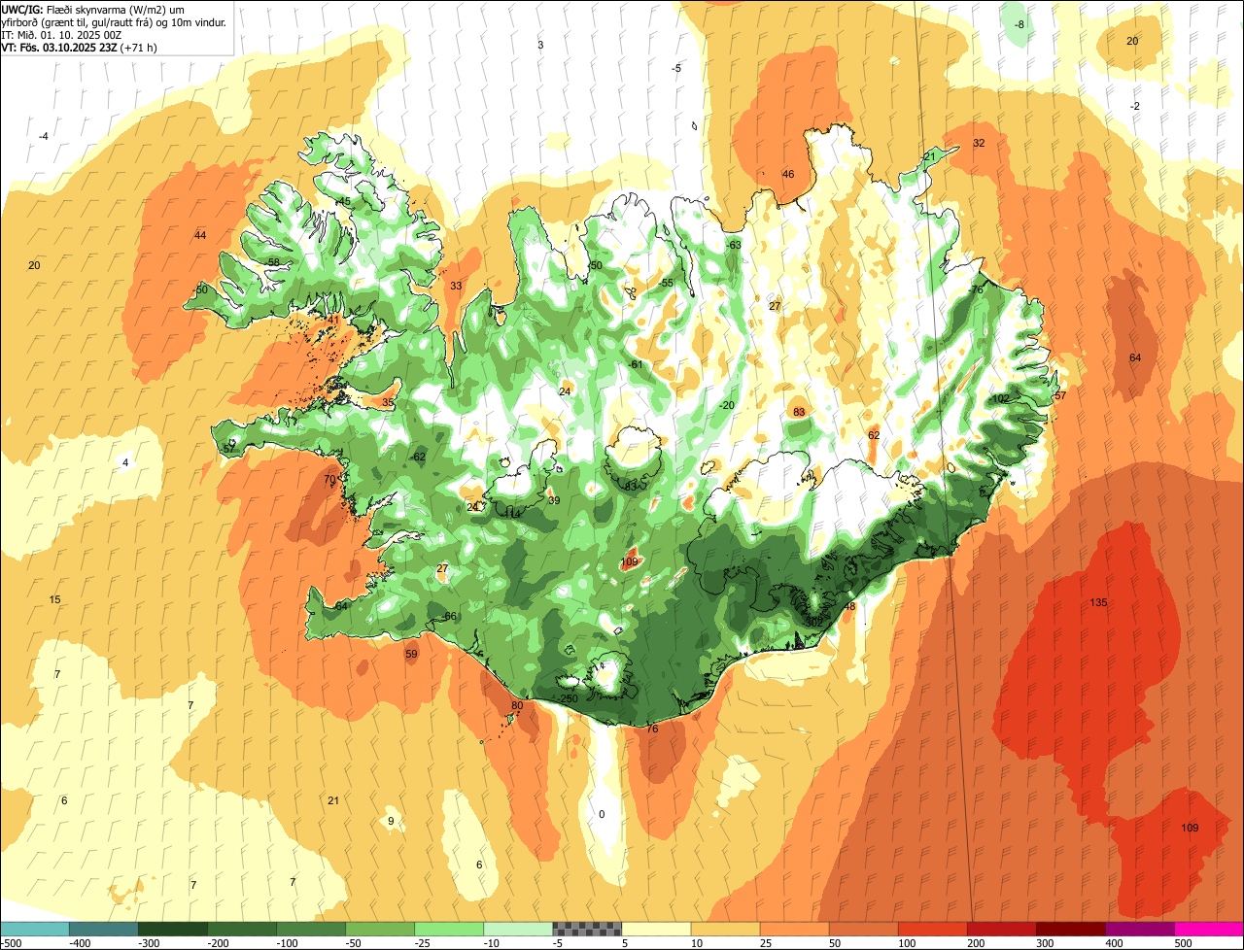The height and width of the screenshot is (950, 1244).
Task: Click the 39 value in west central Iceland
Action: click(x=554, y=500)
